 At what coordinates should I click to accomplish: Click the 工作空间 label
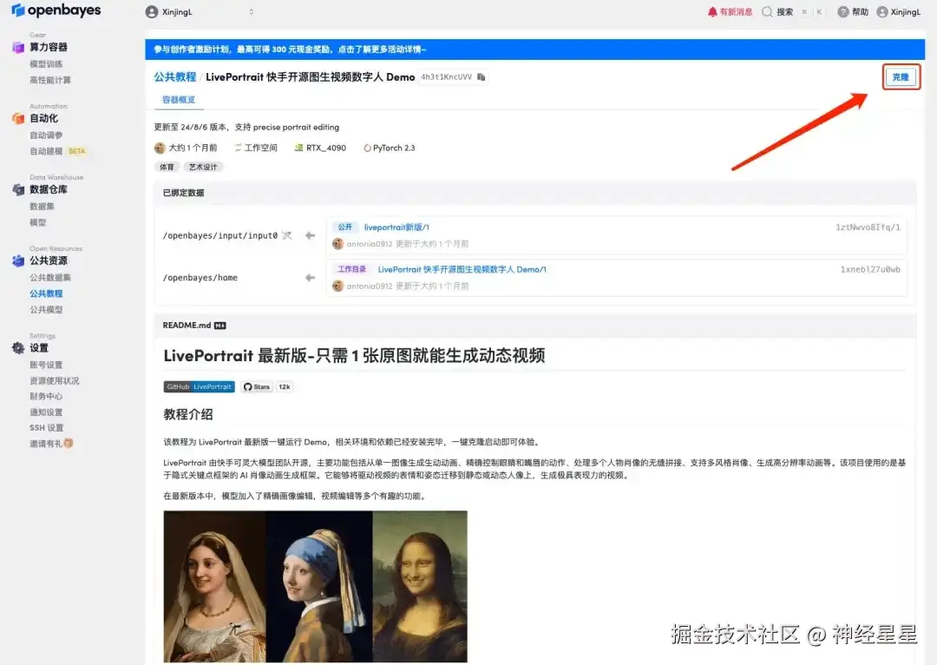(260, 148)
